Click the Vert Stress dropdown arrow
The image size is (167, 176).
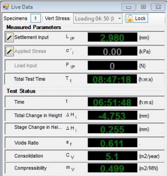120,19
